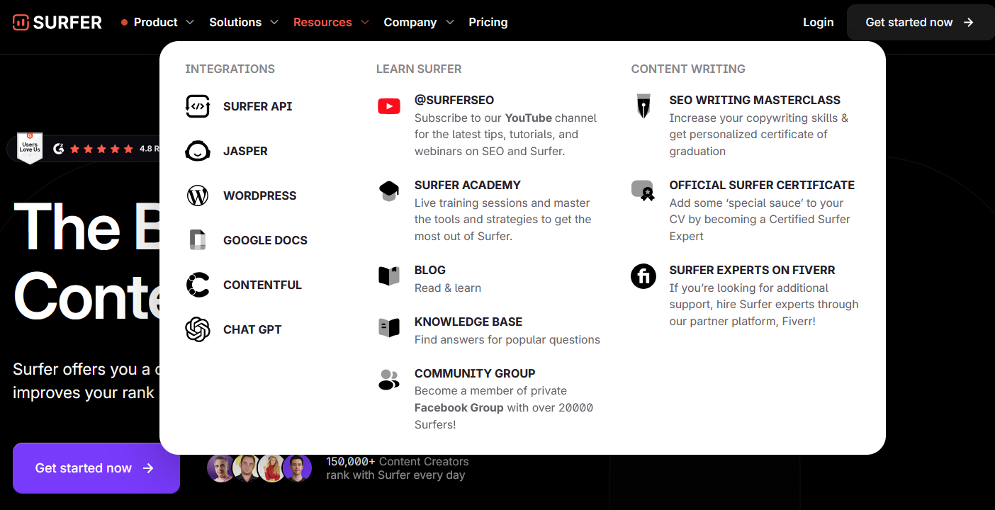The image size is (995, 510).
Task: Open the SEO WRITING MASTERCLASS link
Action: click(x=755, y=100)
